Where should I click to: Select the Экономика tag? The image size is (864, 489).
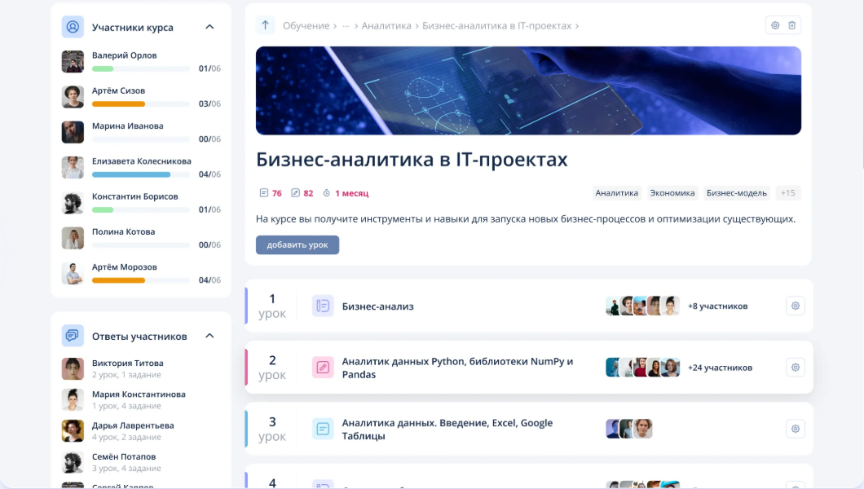671,192
